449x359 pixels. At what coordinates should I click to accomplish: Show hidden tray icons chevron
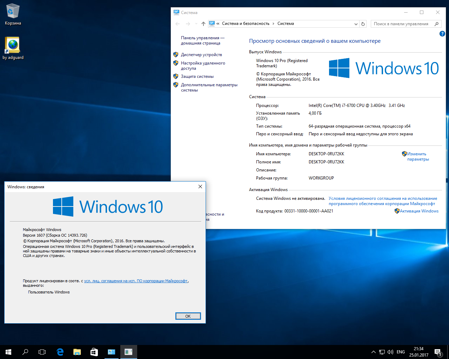373,352
